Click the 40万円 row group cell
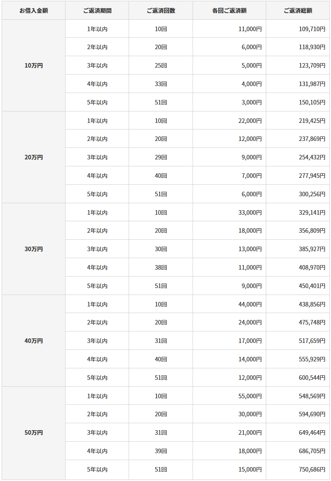This screenshot has width=331, height=481. (x=34, y=341)
